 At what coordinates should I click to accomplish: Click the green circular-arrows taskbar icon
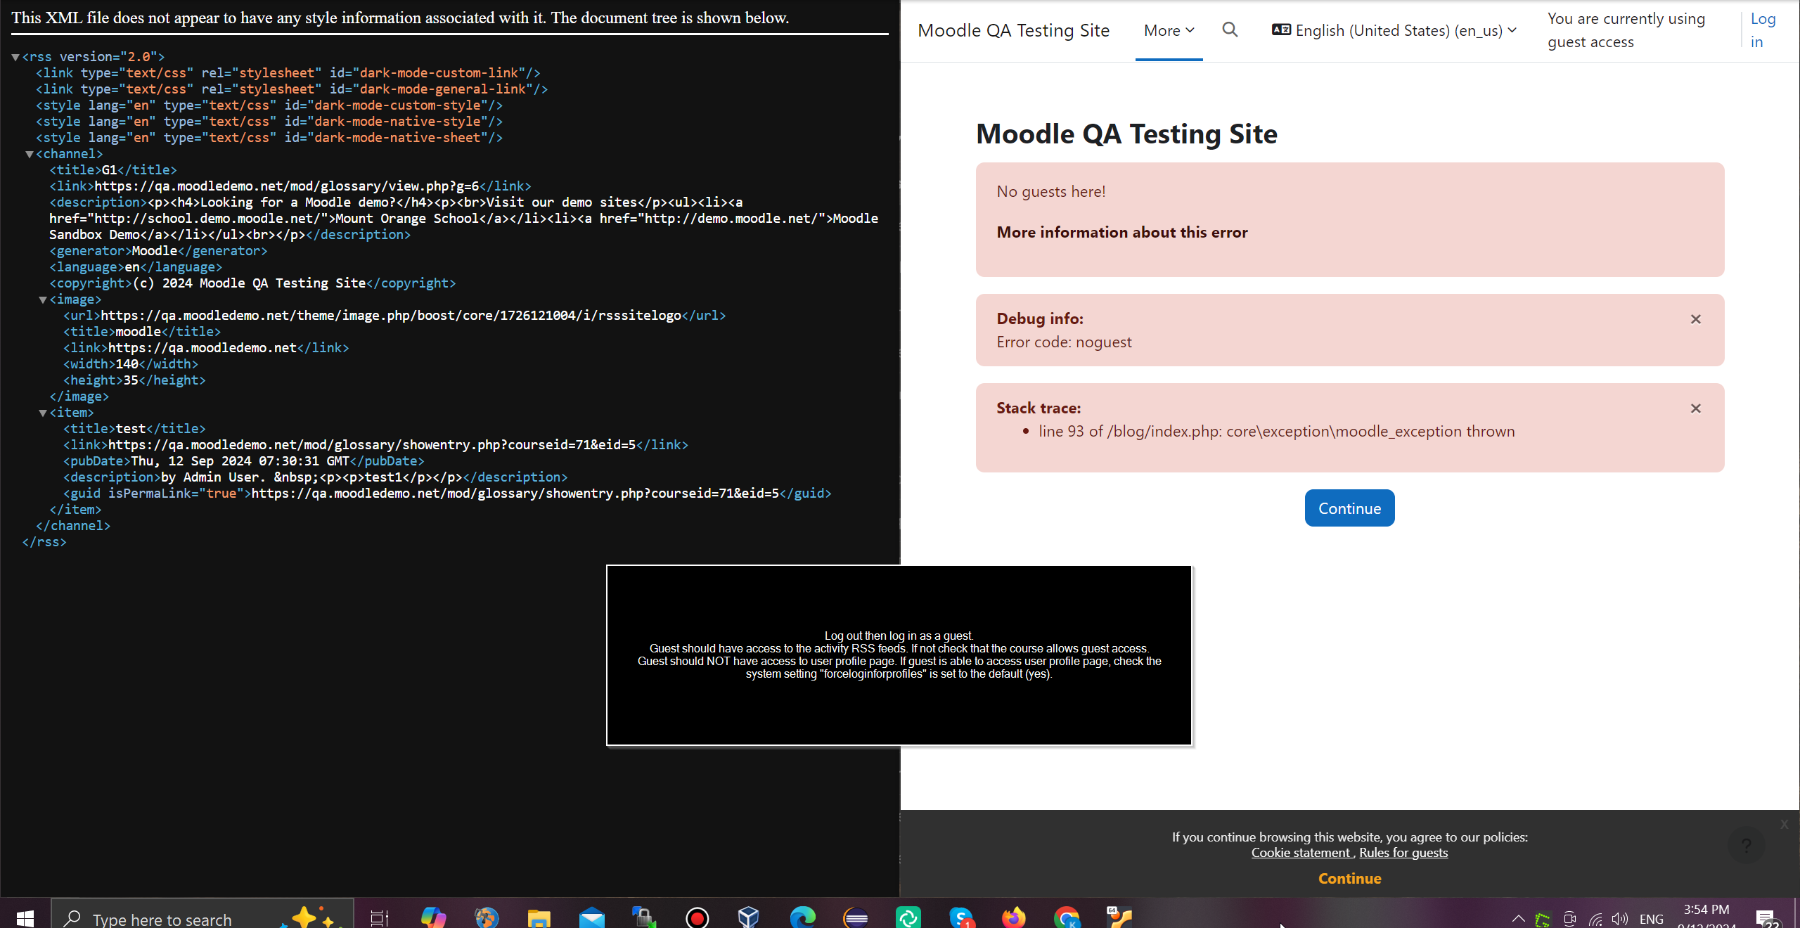pyautogui.click(x=908, y=917)
